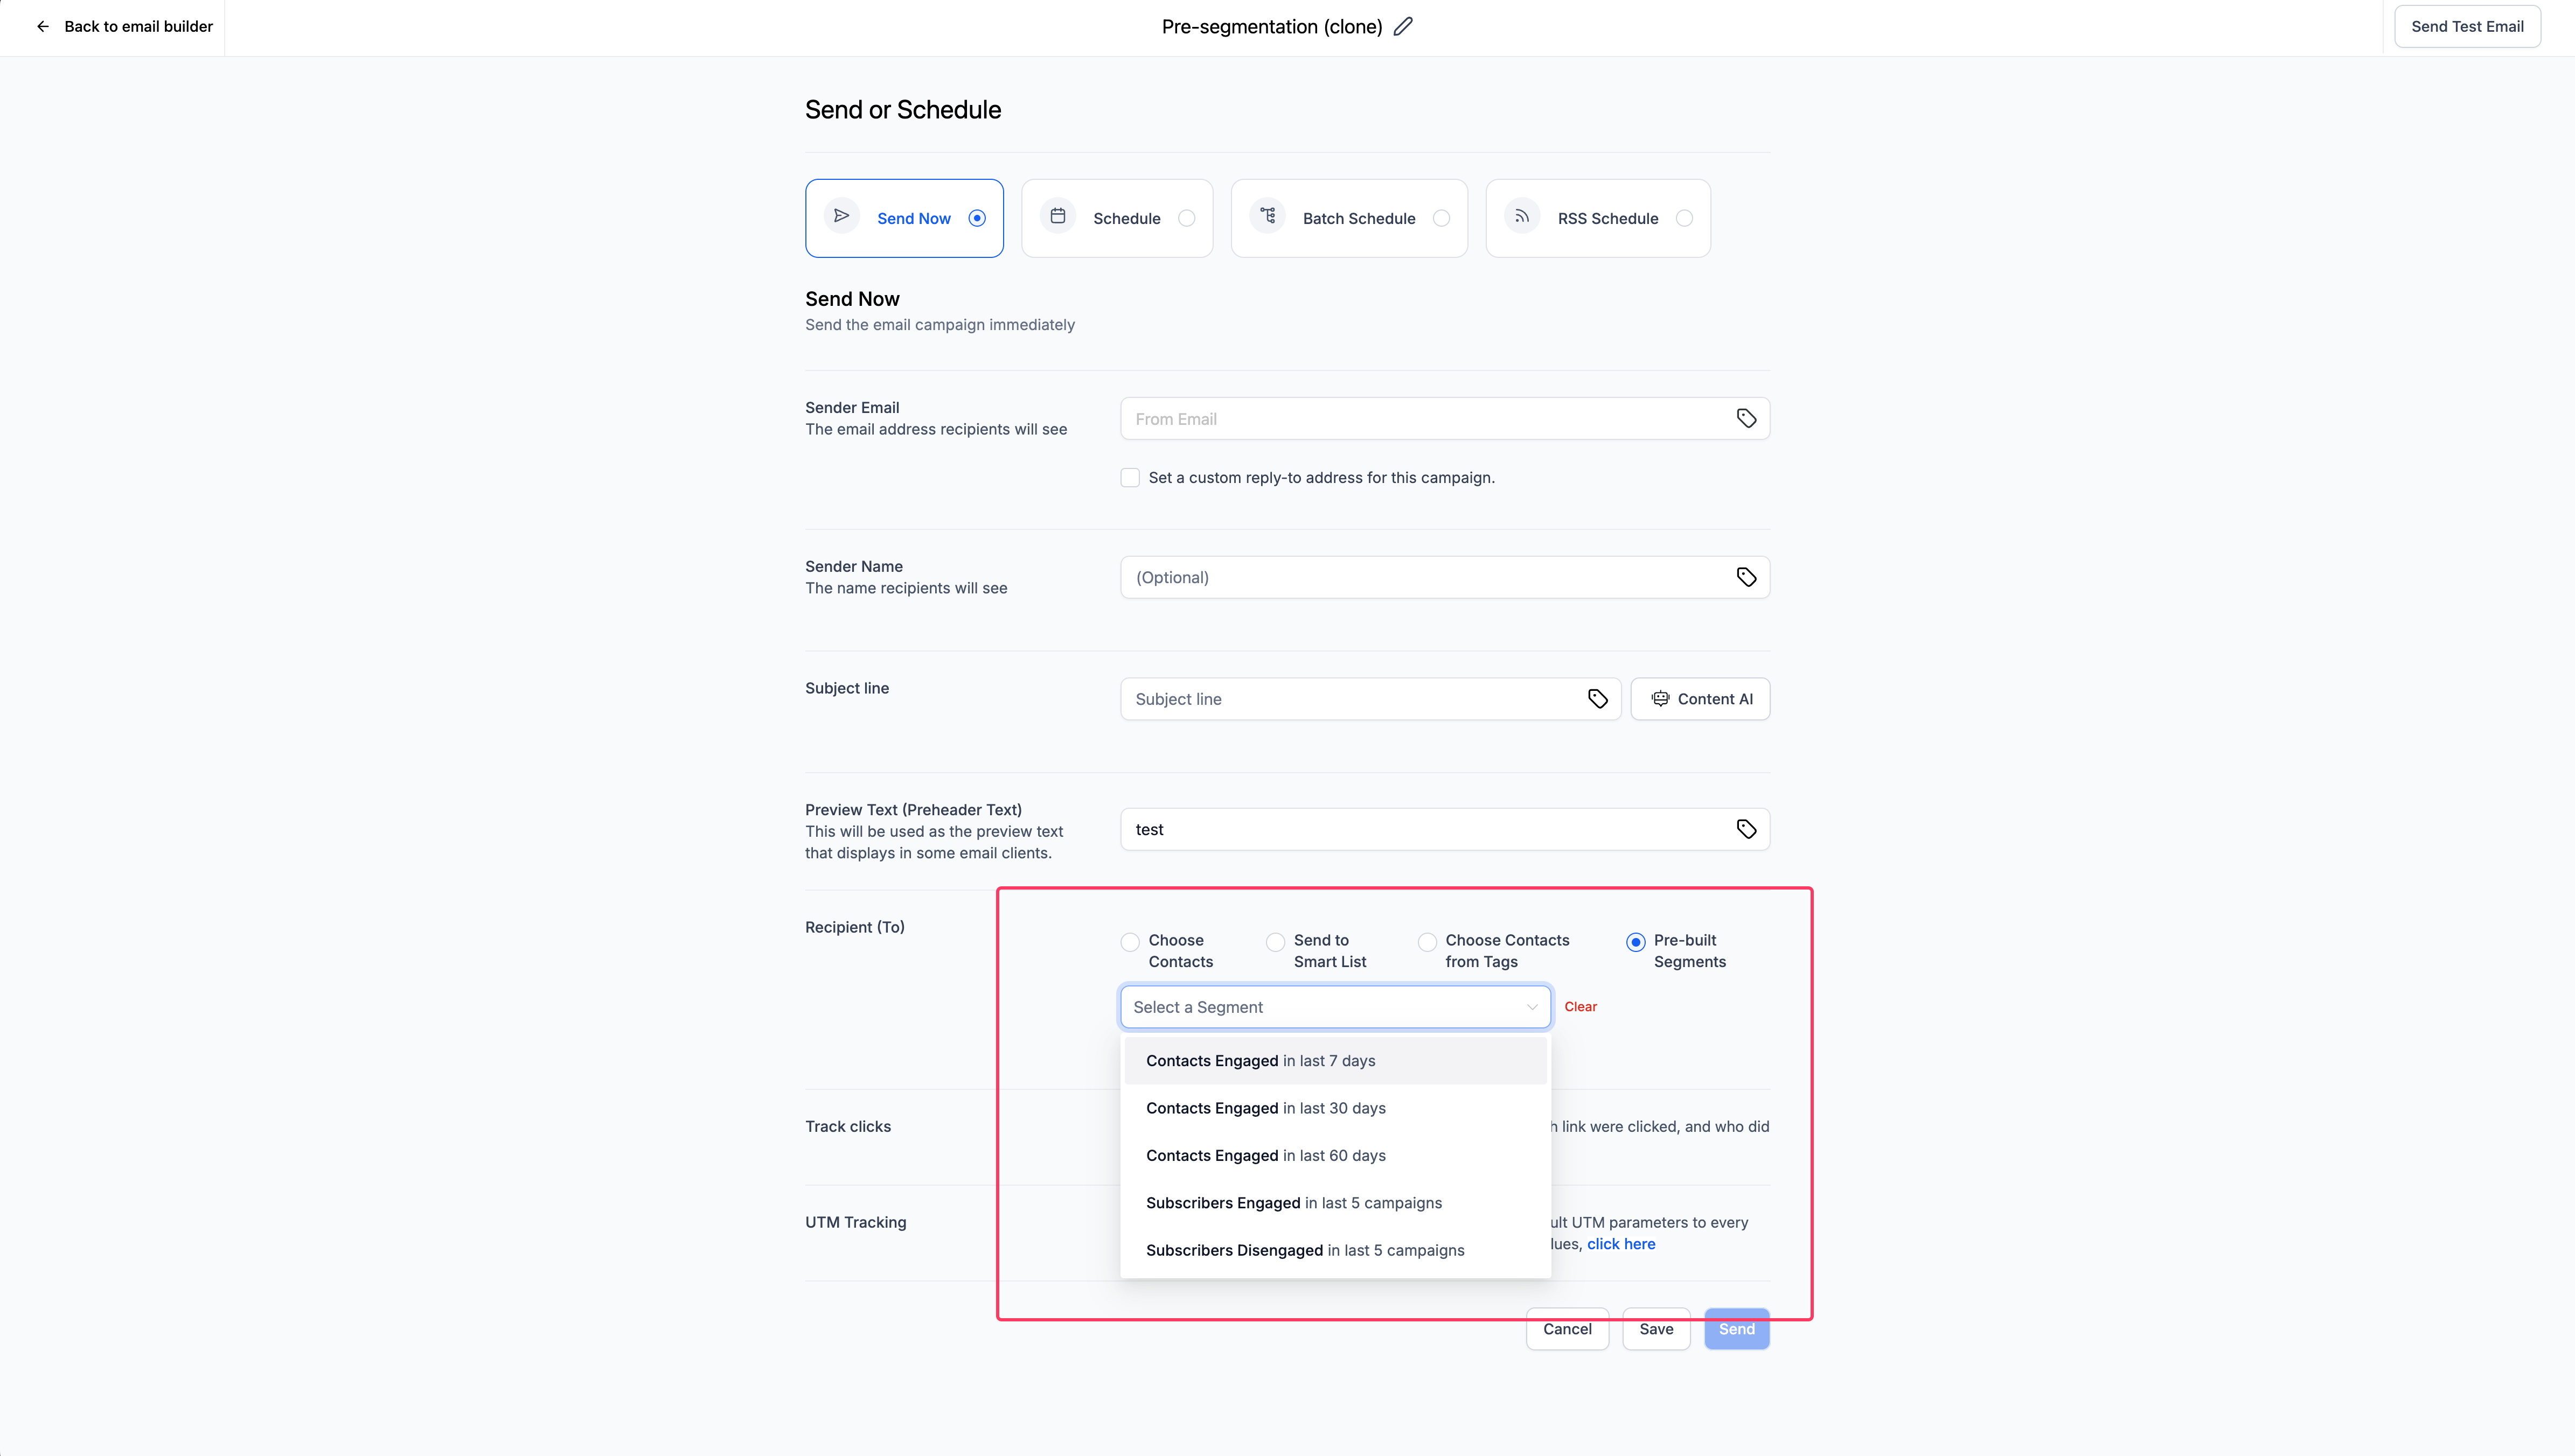
Task: Collapse the Select a Segment dropdown
Action: (1532, 1007)
